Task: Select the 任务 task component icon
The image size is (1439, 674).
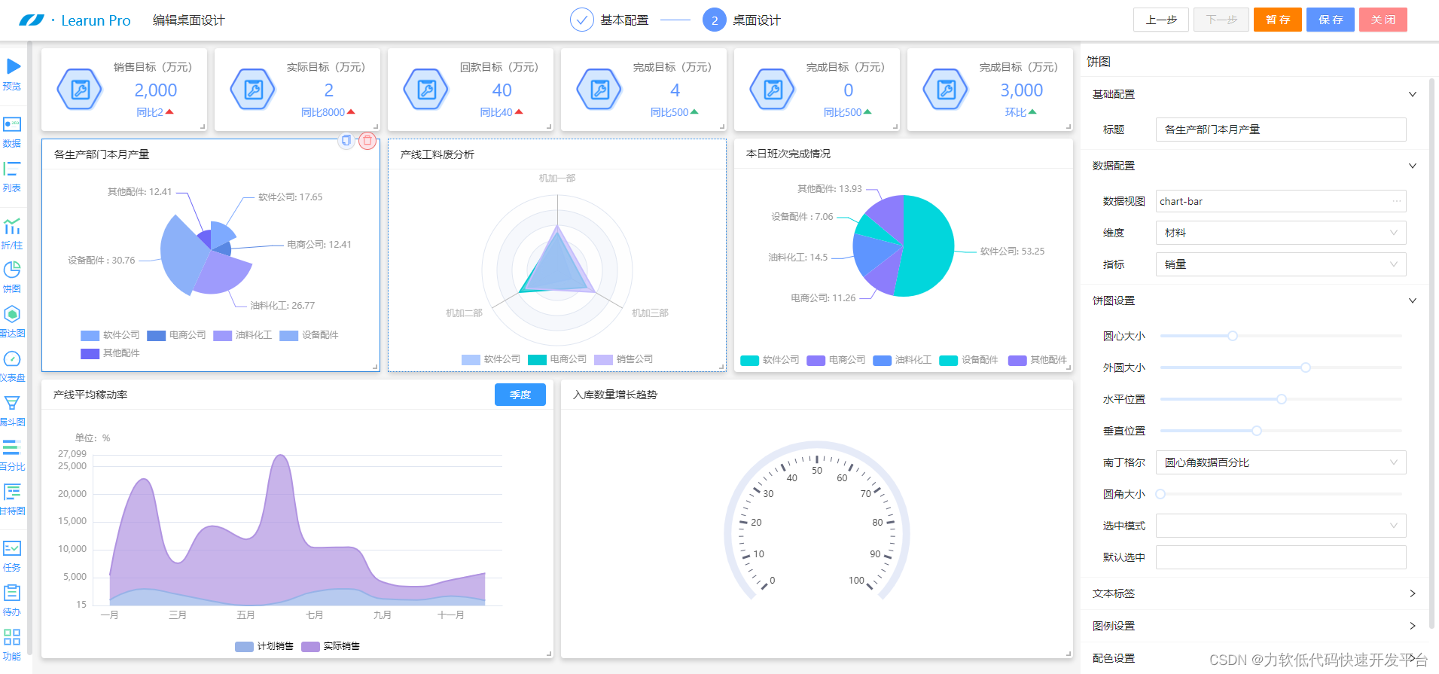Action: pos(12,548)
